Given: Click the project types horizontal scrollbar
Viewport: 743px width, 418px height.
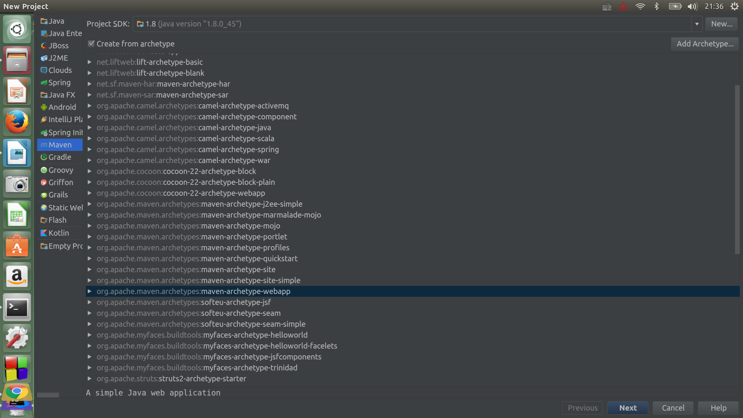Looking at the screenshot, I should click(48, 395).
